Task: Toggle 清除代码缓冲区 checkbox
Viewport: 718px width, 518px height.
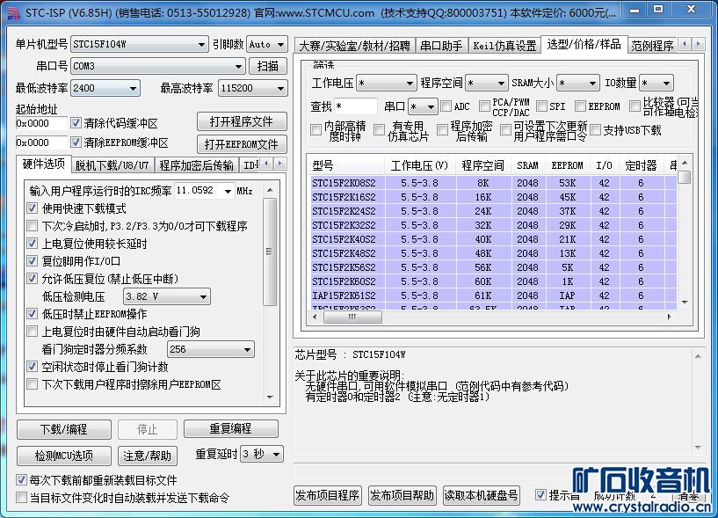Action: point(76,123)
